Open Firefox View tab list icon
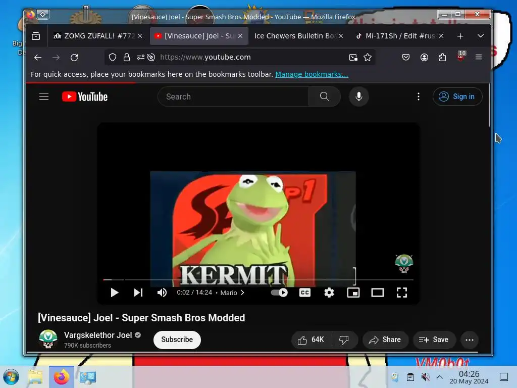This screenshot has width=517, height=388. 36,36
